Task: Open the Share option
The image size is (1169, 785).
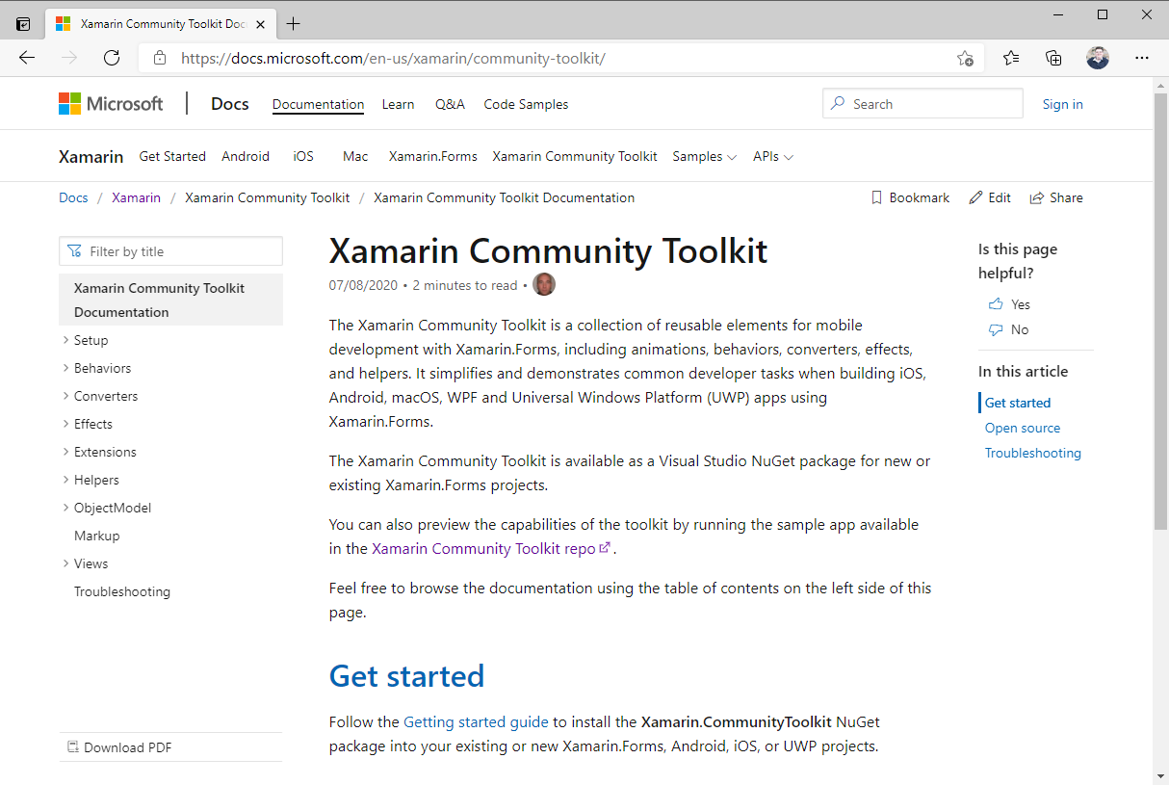Action: (1055, 197)
